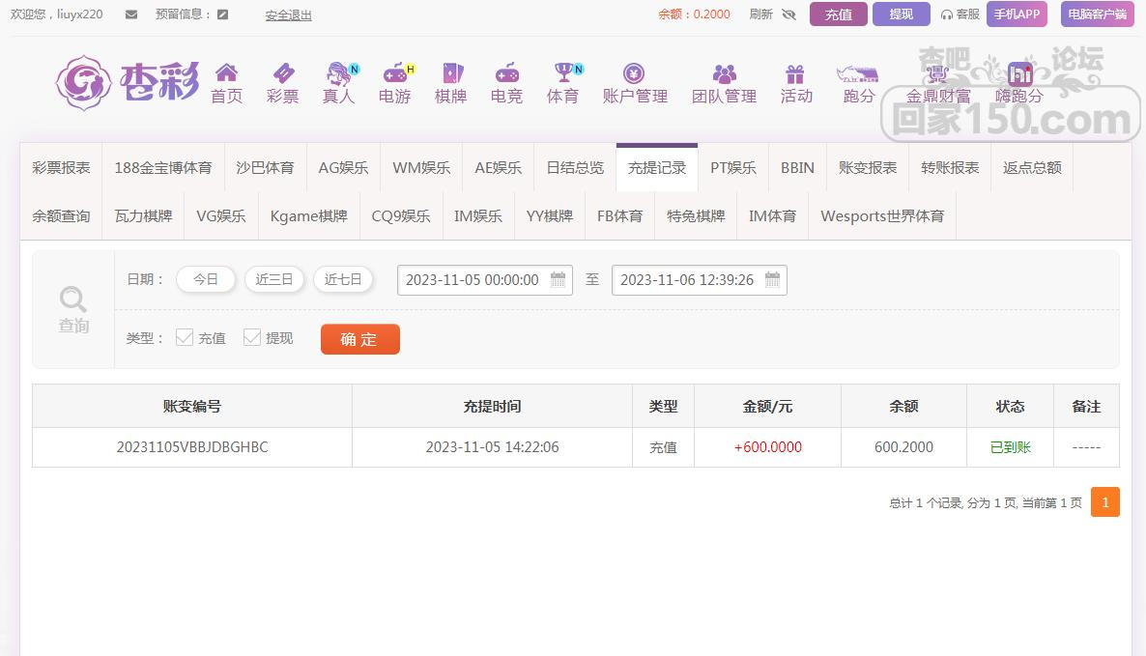
Task: Click the orange 确定 button
Action: (x=359, y=339)
